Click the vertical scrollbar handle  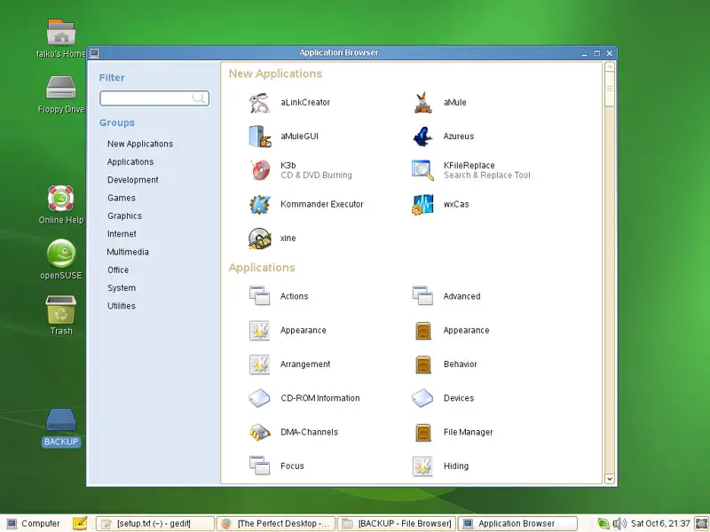coord(610,90)
